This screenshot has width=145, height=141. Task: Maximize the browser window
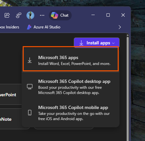pyautogui.click(x=108, y=15)
